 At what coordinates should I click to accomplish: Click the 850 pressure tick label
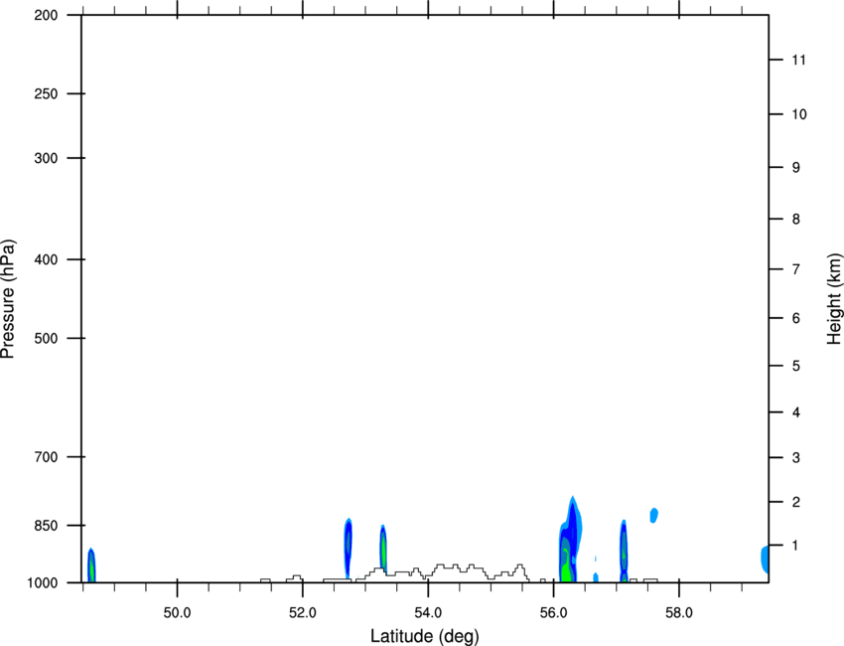point(47,525)
